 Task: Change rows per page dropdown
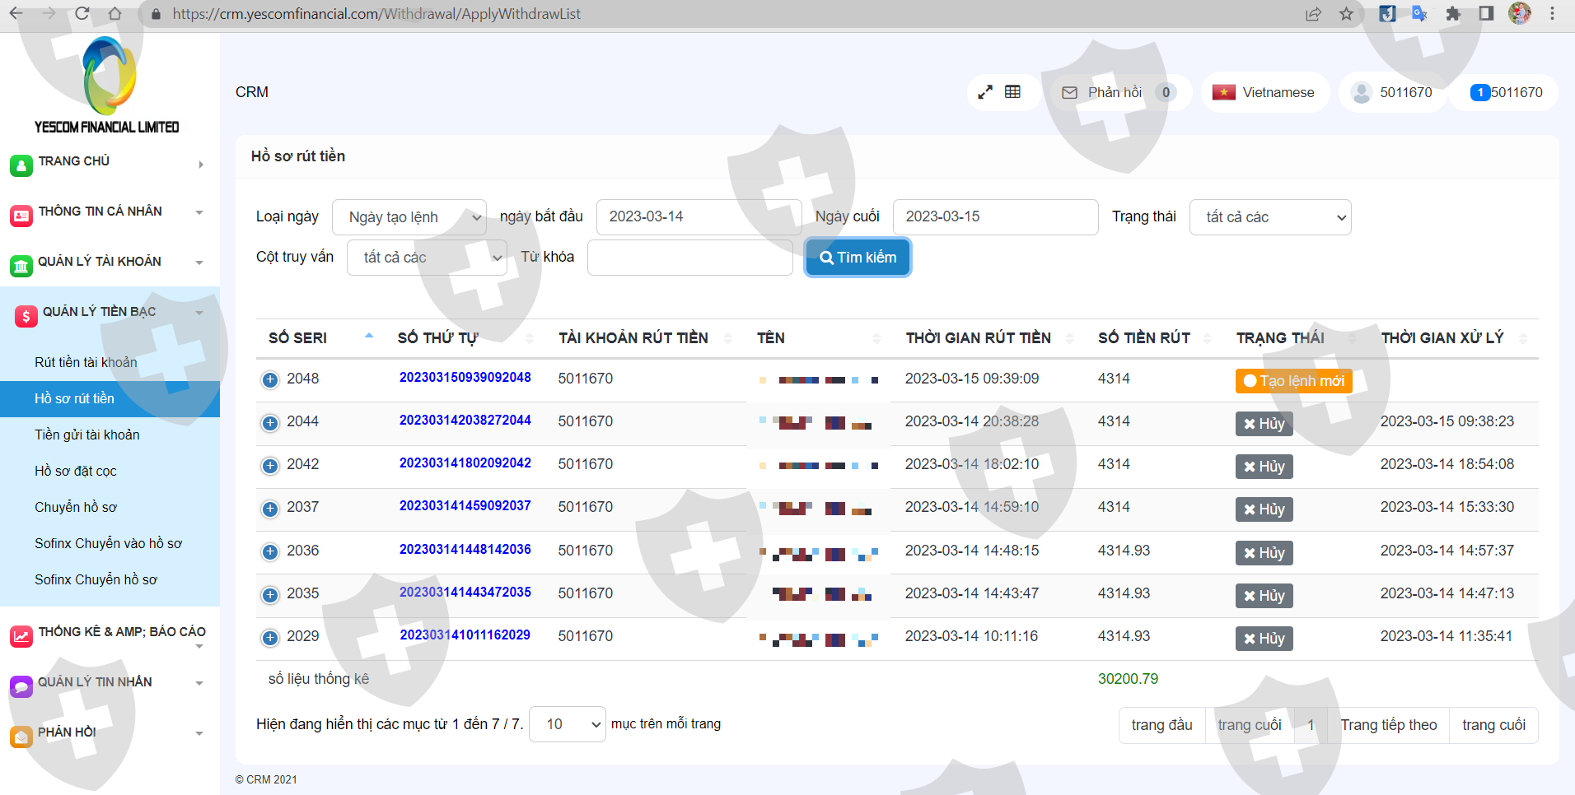567,724
